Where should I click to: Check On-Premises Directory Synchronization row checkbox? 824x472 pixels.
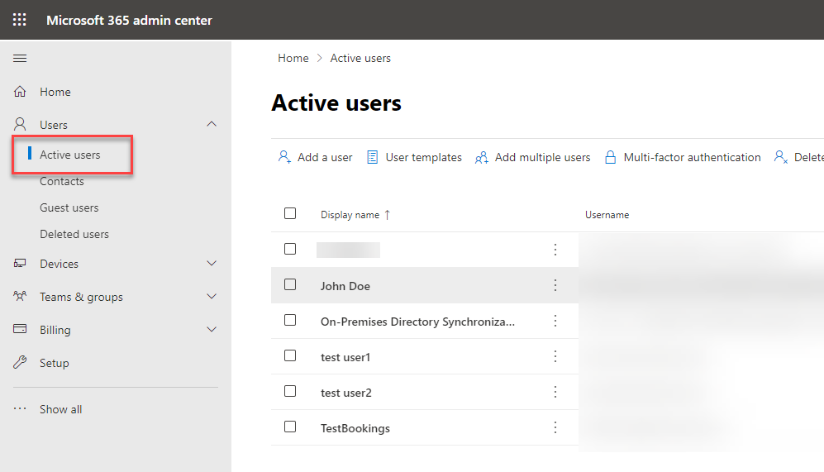click(290, 320)
